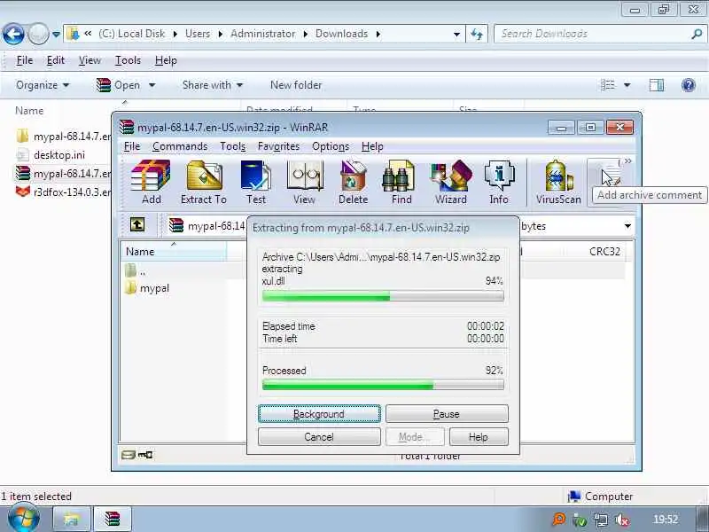The image size is (709, 532).
Task: Expand the Organize dropdown
Action: (43, 85)
